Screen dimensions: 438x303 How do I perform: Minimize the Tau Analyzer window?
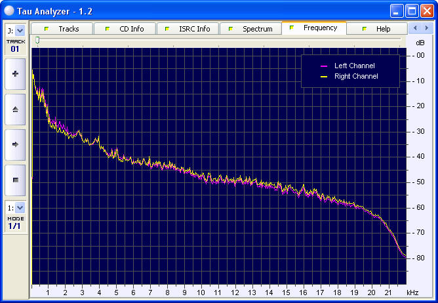pyautogui.click(x=397, y=11)
